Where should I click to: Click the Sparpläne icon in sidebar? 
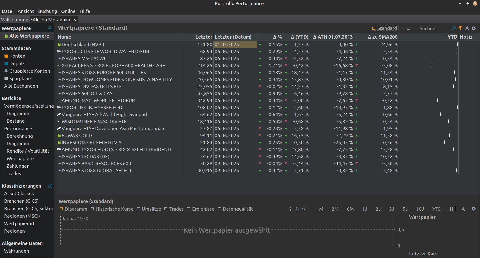tap(6, 79)
